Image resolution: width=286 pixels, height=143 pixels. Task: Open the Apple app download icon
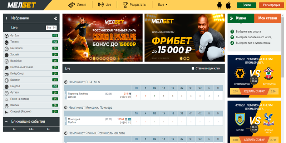[x=228, y=5]
